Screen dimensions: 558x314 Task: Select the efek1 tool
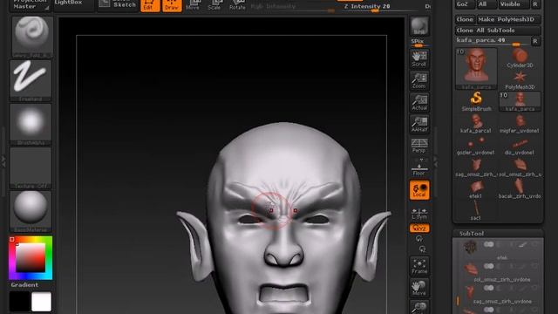pyautogui.click(x=476, y=189)
